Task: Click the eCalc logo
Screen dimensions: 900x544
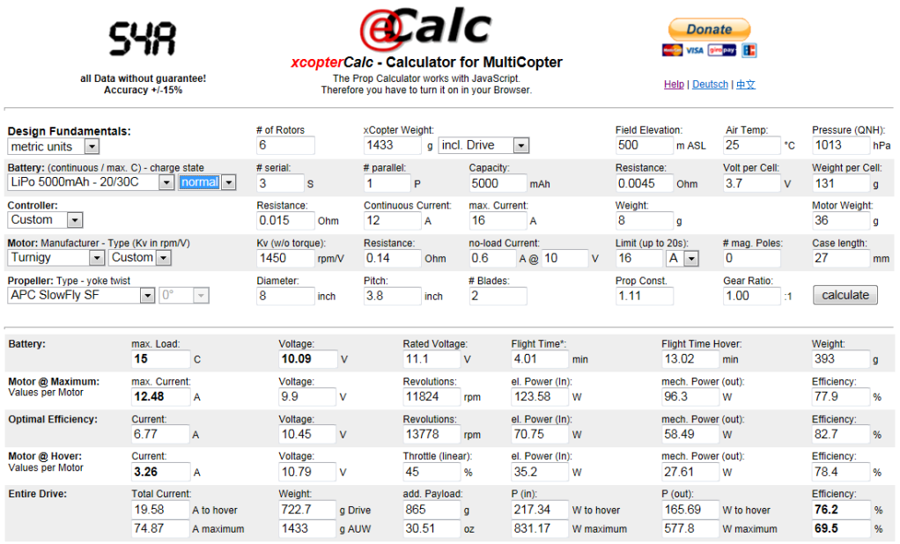Action: pos(425,28)
